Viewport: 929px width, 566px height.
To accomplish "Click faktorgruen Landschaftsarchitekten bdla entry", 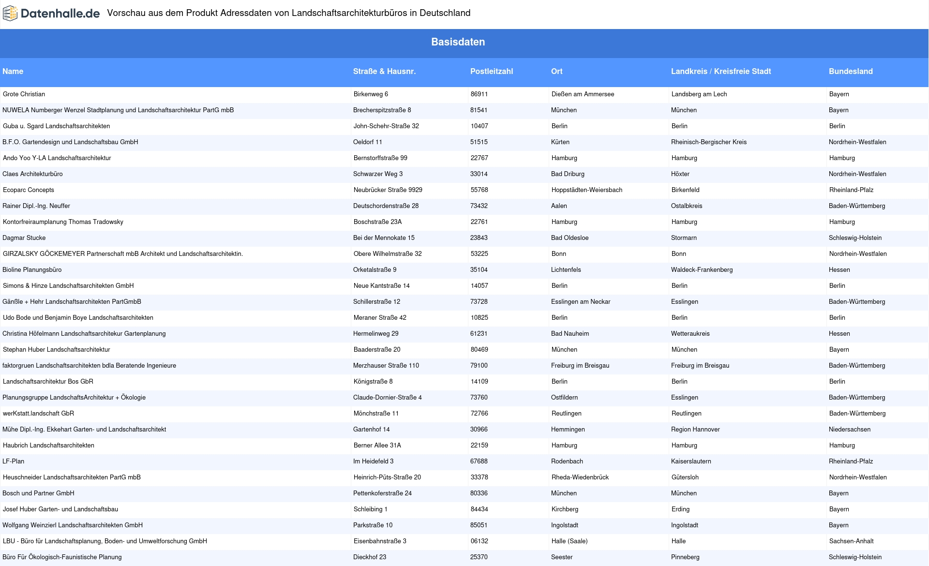I will coord(89,366).
